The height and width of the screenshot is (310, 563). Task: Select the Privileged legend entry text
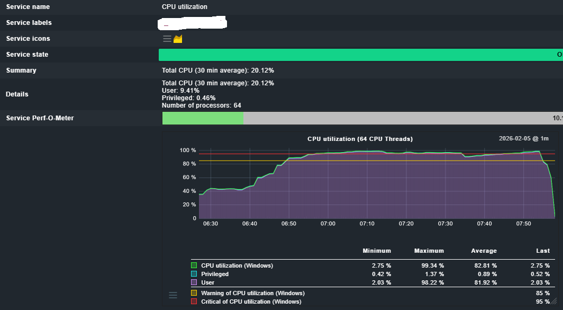(x=215, y=274)
